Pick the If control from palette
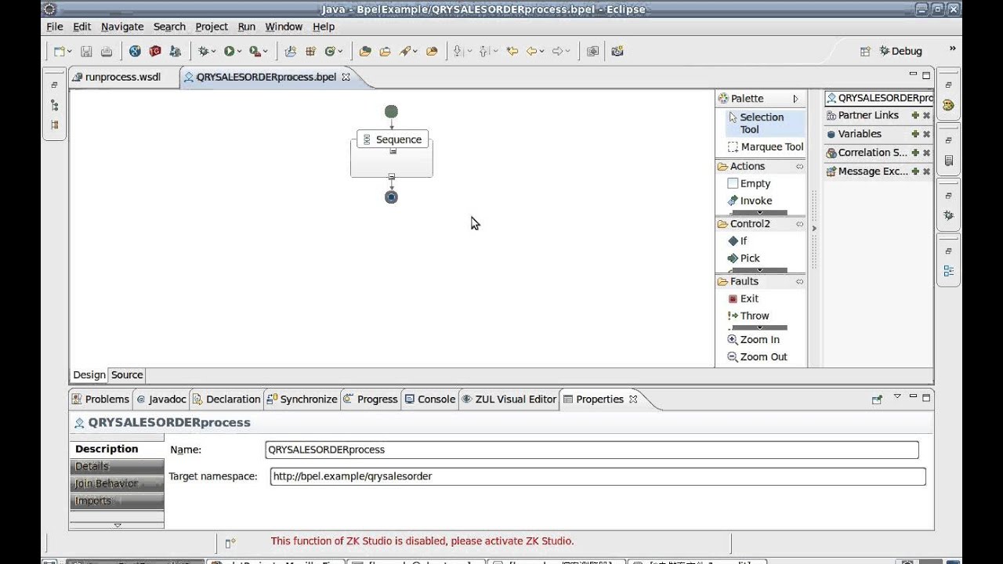 click(737, 241)
